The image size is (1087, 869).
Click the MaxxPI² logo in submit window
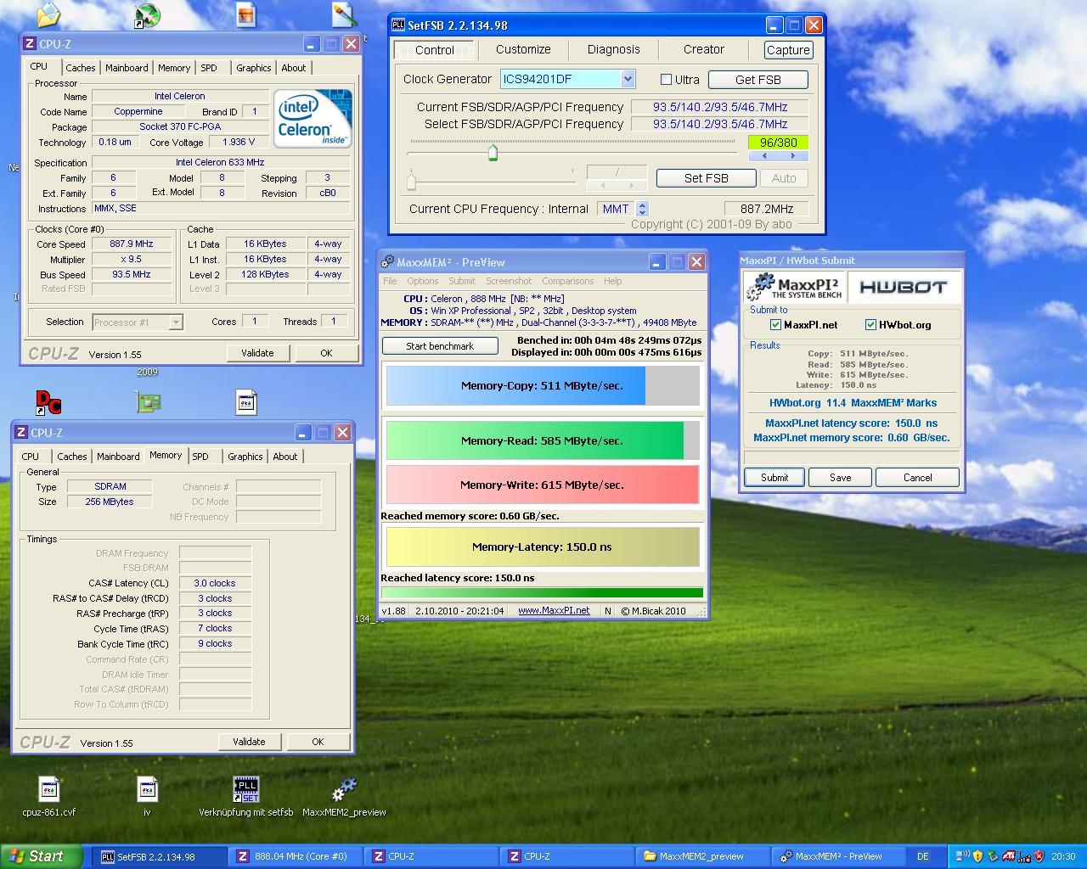point(795,287)
